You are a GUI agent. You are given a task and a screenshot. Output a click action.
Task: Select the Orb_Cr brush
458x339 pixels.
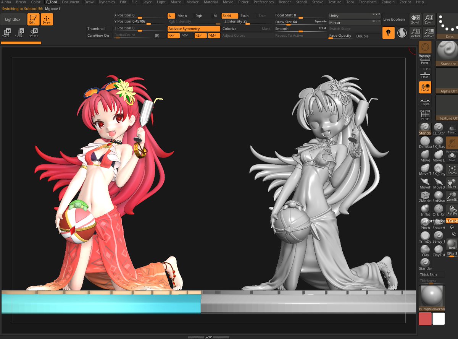click(x=439, y=210)
